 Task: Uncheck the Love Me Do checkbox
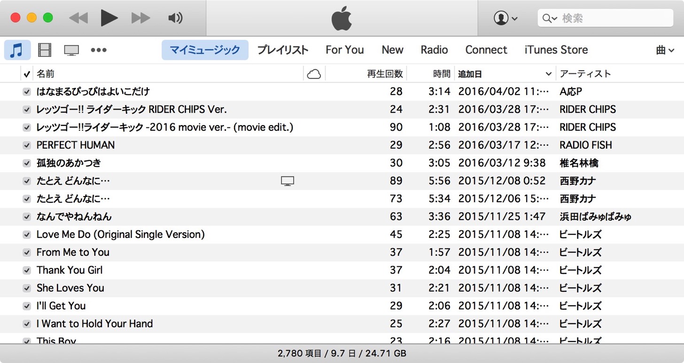27,235
